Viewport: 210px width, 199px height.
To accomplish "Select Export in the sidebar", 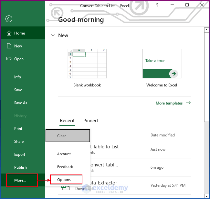I will point(20,154).
